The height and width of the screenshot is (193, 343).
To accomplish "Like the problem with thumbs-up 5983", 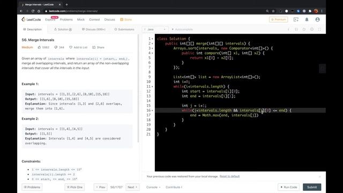I will coord(43,47).
